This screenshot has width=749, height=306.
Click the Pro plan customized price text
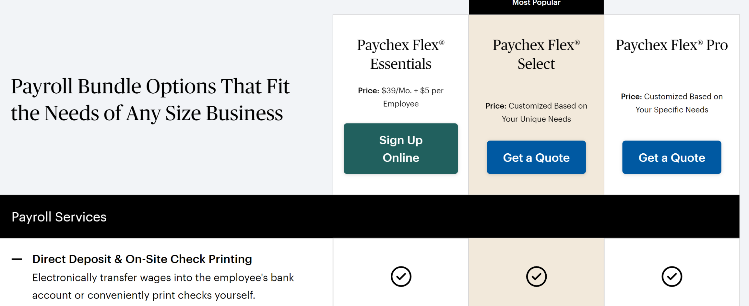tap(672, 103)
